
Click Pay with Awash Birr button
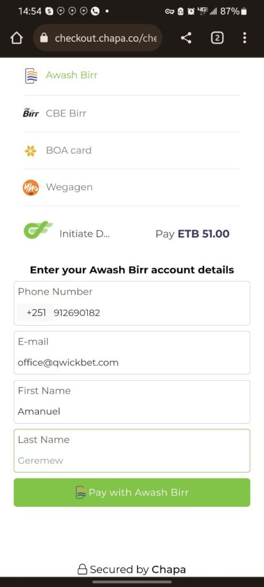pos(132,492)
